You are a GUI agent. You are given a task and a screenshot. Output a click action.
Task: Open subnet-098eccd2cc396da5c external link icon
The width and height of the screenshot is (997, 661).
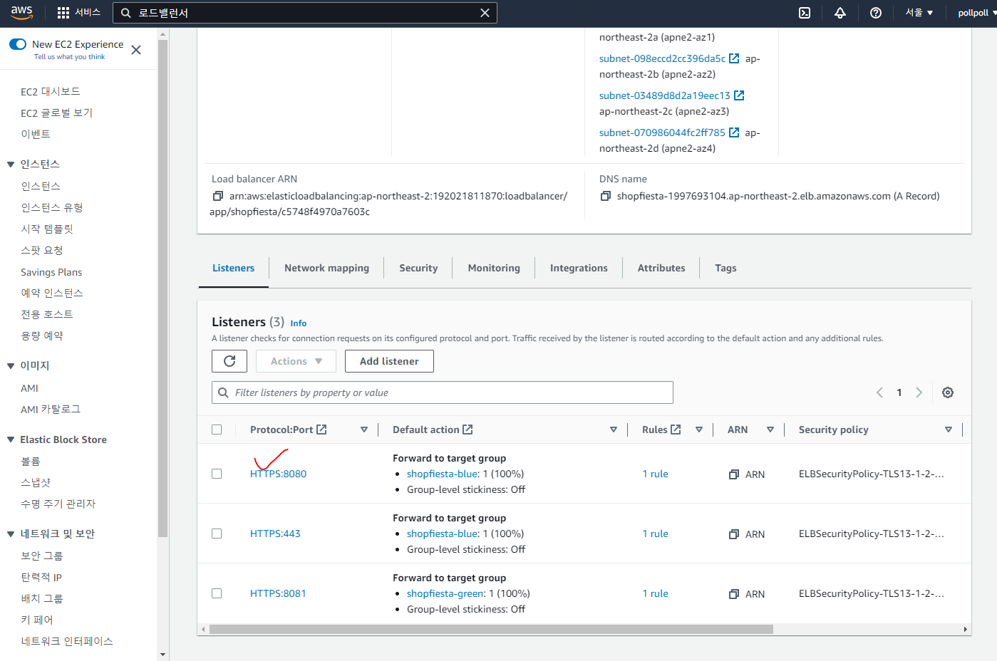pyautogui.click(x=734, y=58)
